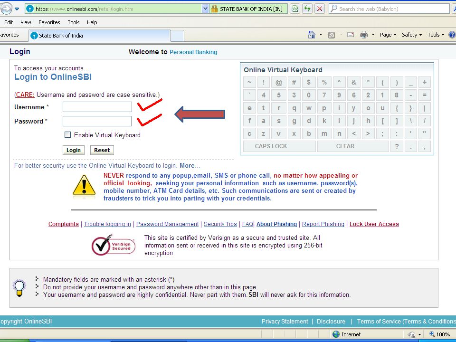The image size is (456, 342).
Task: Click the Home icon in command bar
Action: 312,35
